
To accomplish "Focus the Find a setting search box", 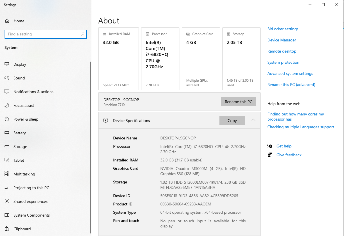I will point(43,34).
